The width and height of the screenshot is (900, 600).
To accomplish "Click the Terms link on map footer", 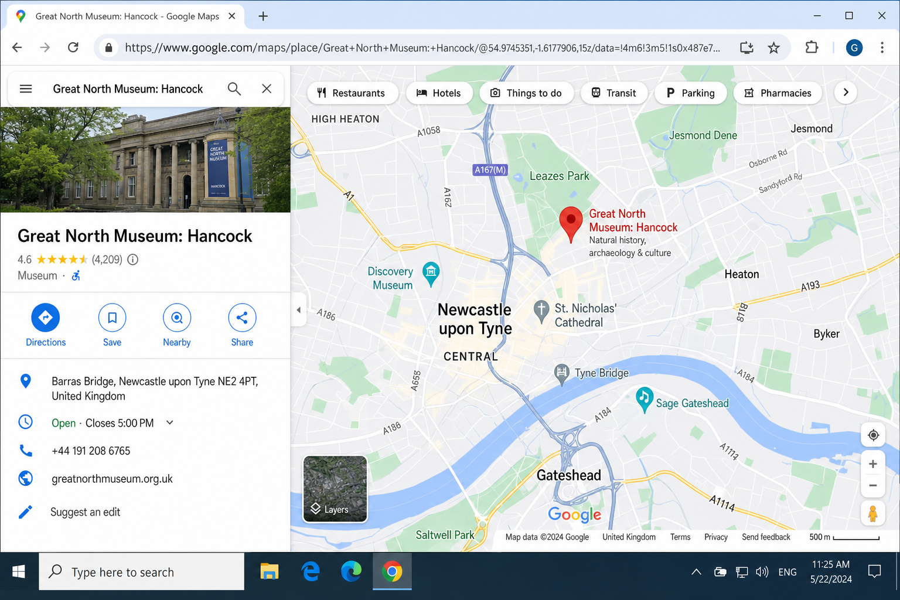I will pyautogui.click(x=680, y=537).
